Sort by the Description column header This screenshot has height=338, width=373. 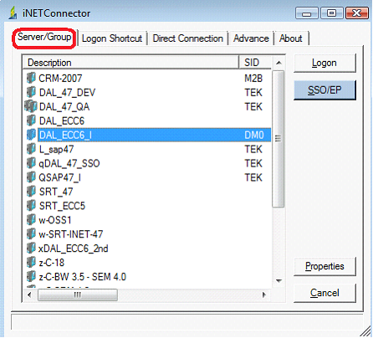pos(130,63)
